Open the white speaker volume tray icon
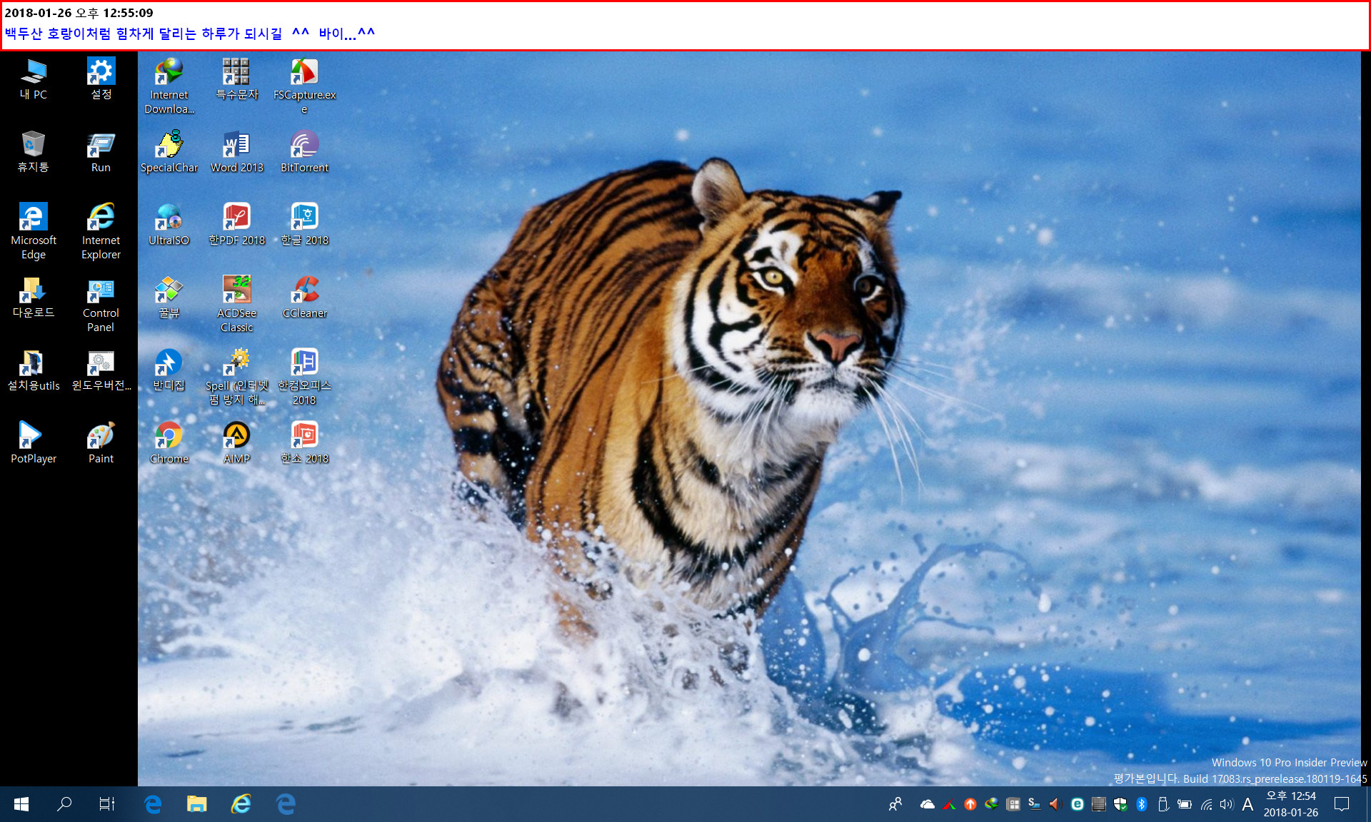 point(1227,804)
